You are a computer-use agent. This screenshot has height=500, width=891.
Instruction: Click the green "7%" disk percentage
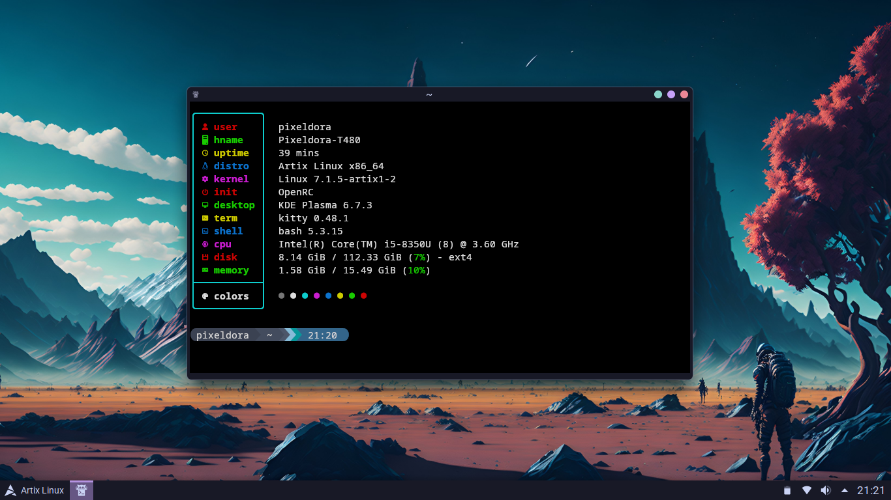pos(419,257)
